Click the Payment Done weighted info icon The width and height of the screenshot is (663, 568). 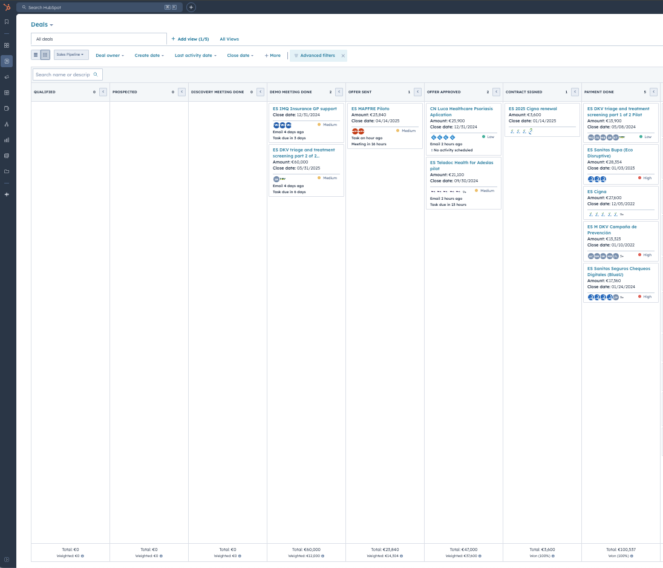pos(633,555)
